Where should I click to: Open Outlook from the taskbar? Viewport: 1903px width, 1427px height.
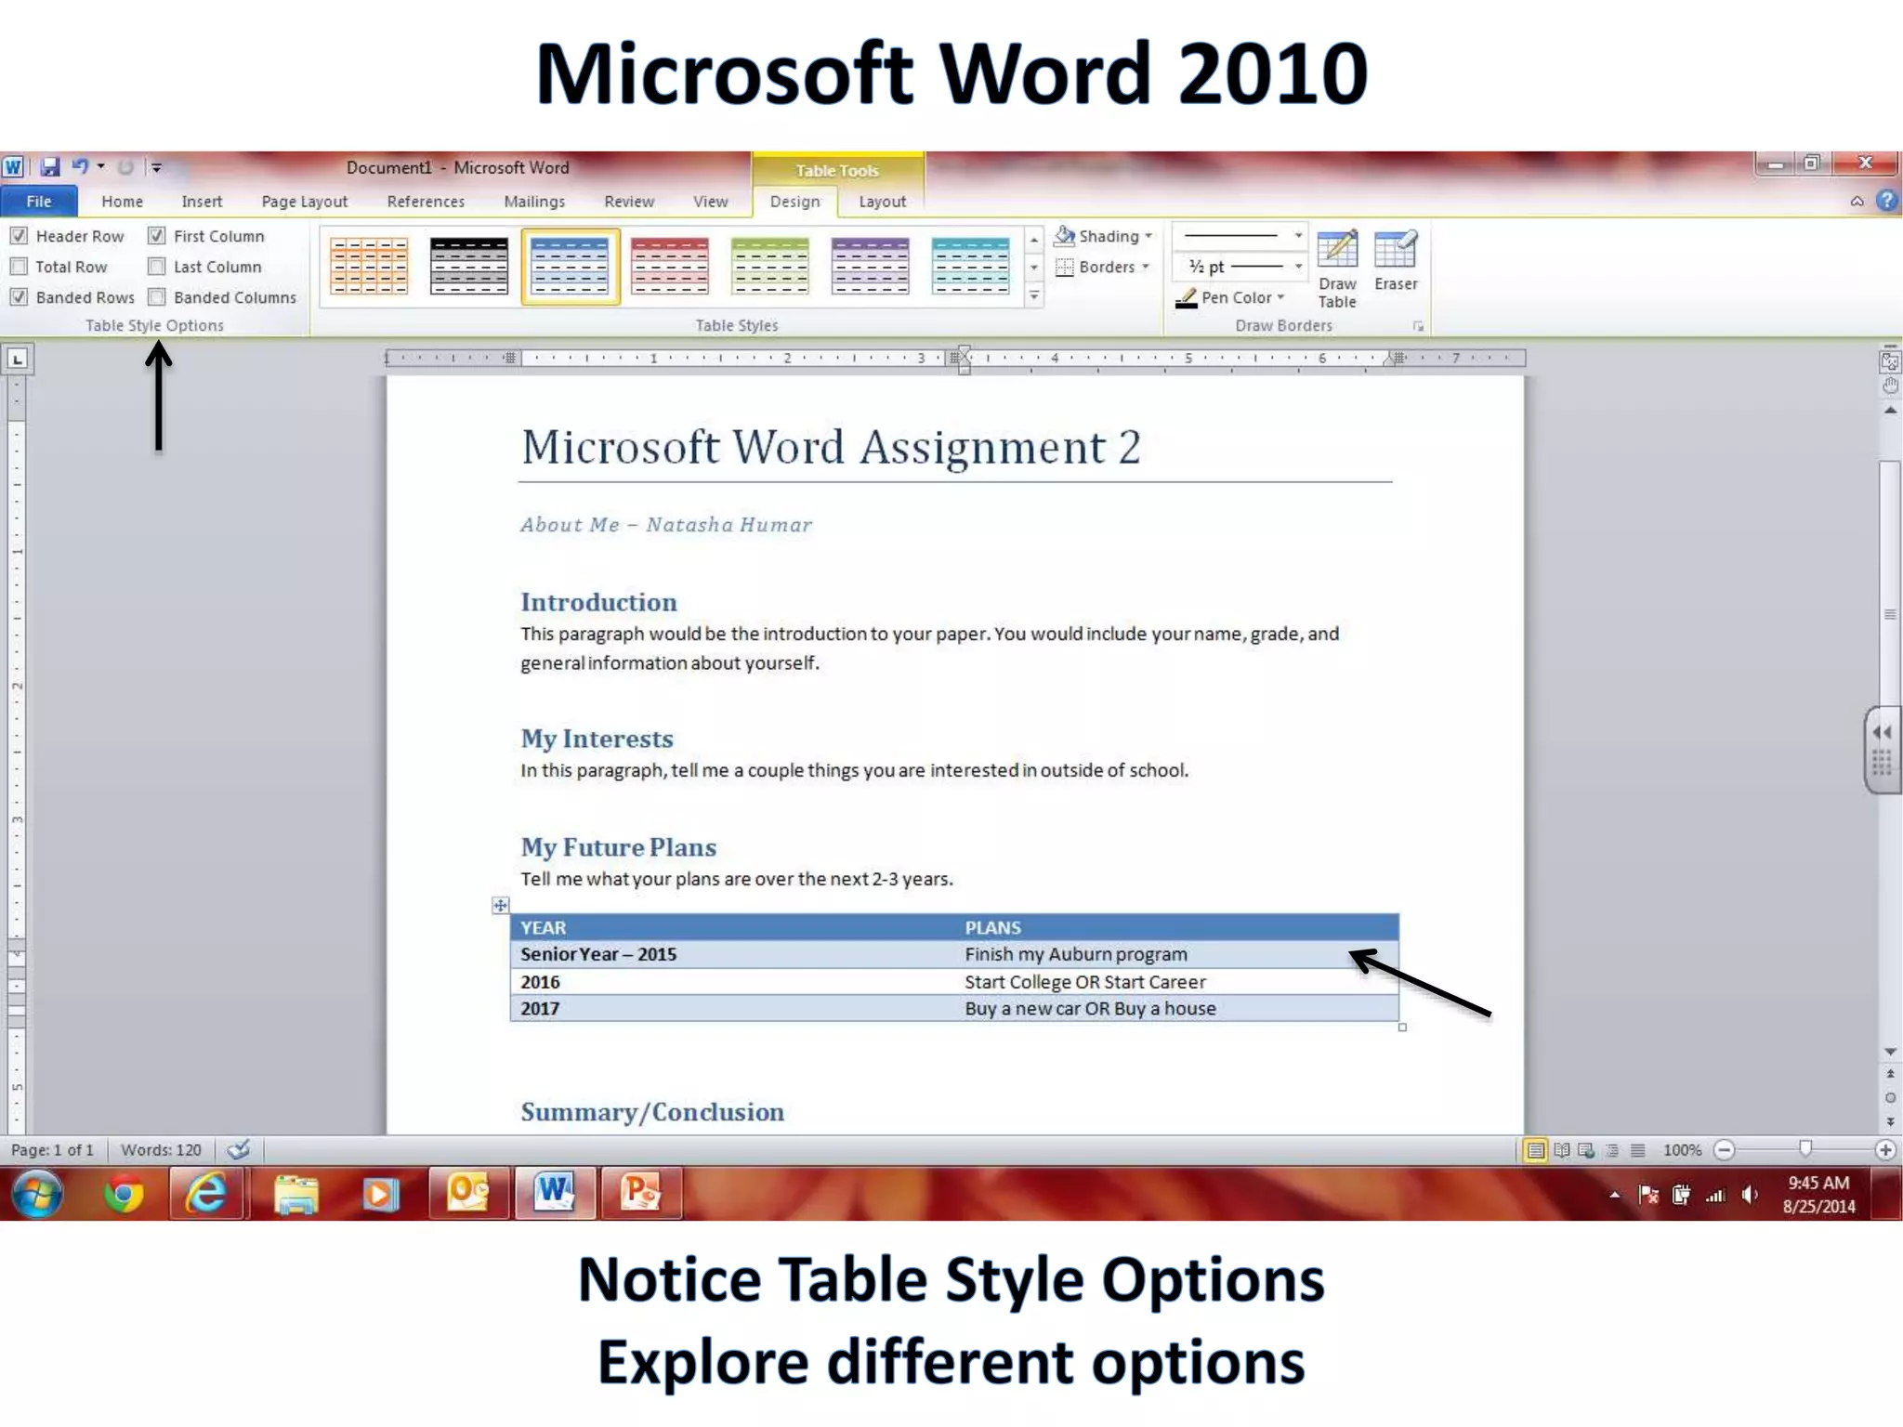click(468, 1194)
